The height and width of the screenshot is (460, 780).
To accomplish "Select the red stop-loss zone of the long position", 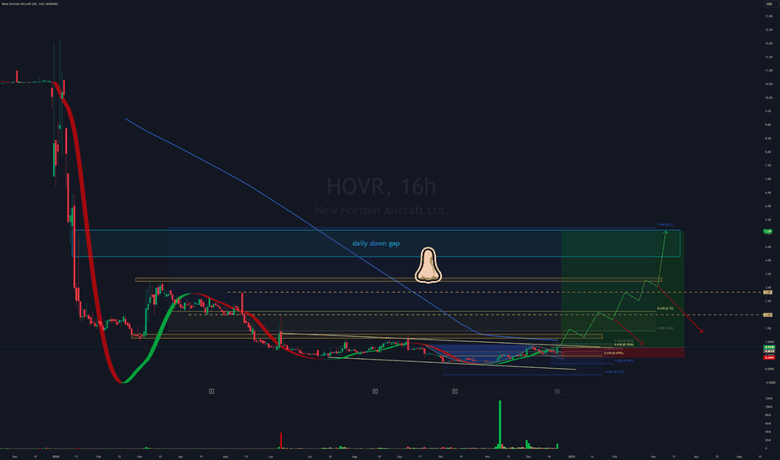I will pos(623,353).
